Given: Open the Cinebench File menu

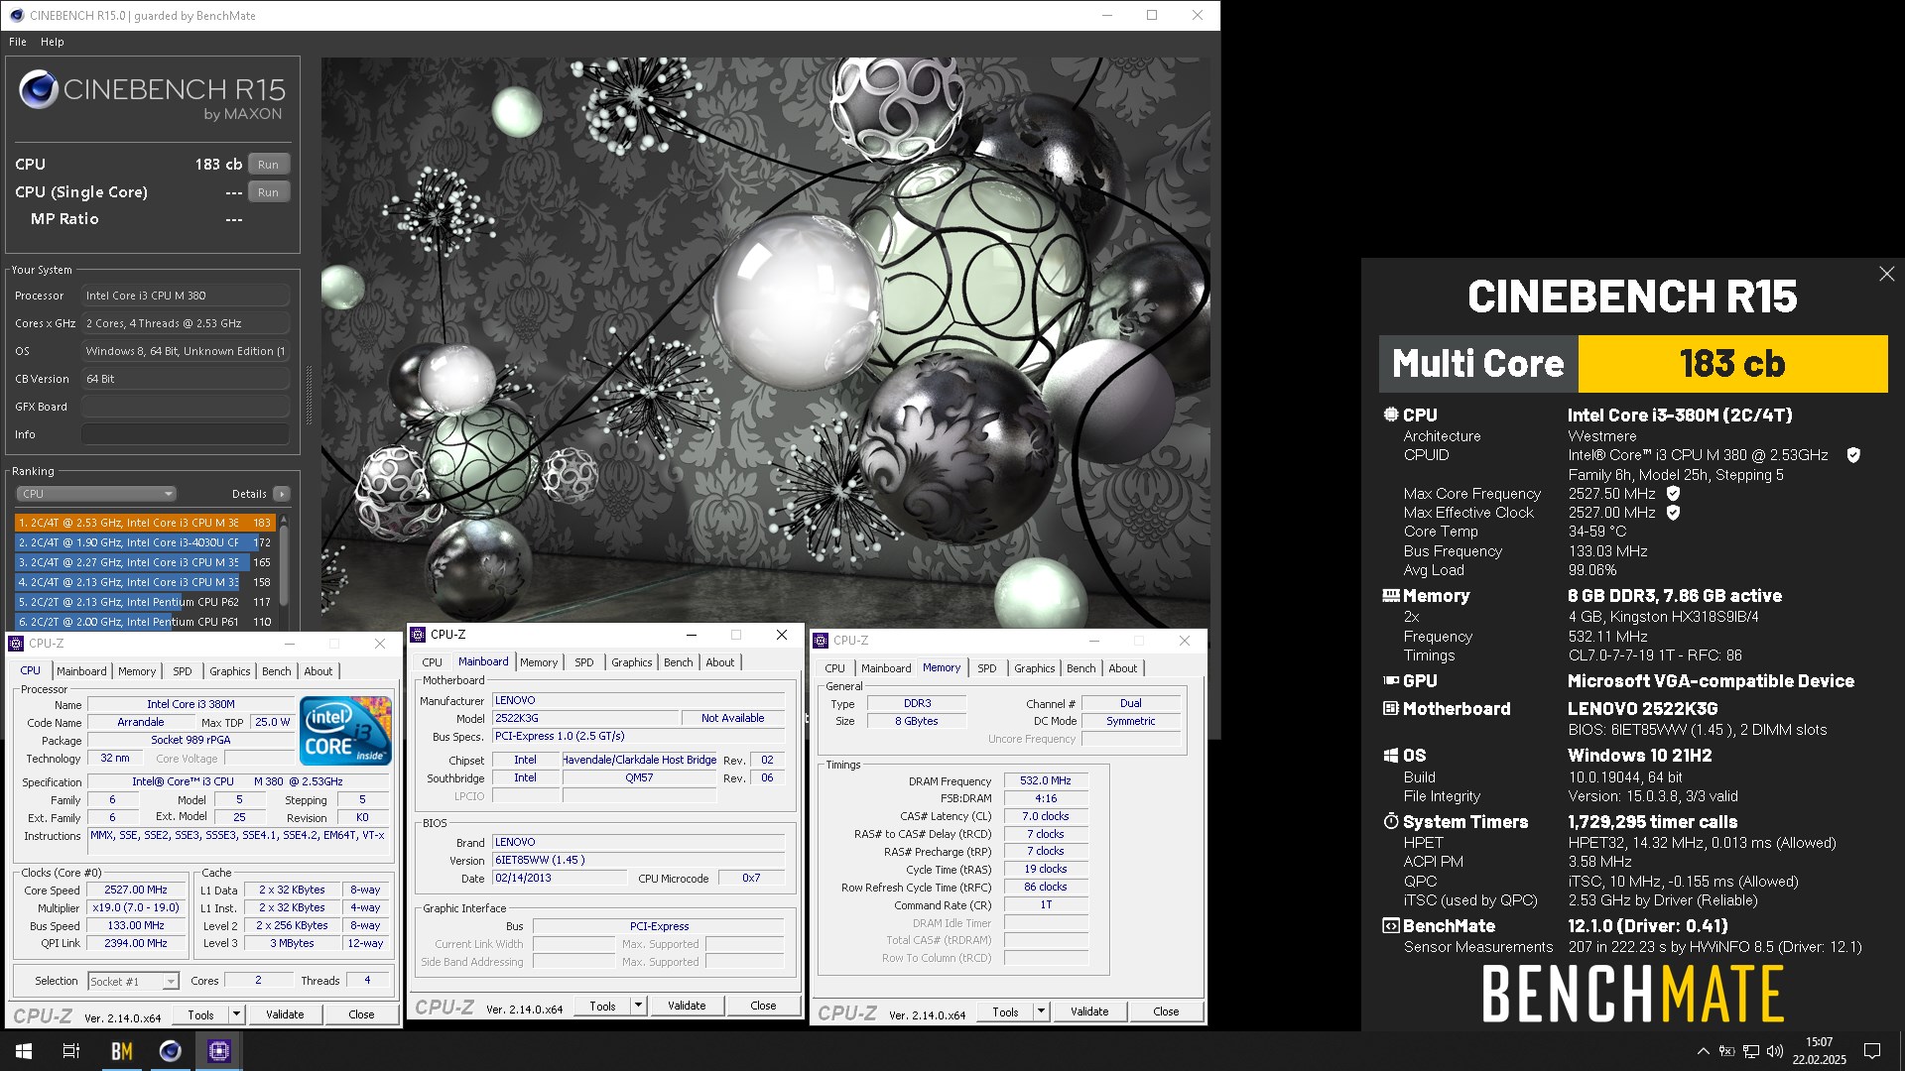Looking at the screenshot, I should coord(18,42).
